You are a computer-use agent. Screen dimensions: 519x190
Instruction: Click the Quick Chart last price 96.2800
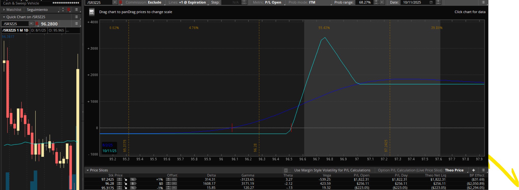point(49,24)
